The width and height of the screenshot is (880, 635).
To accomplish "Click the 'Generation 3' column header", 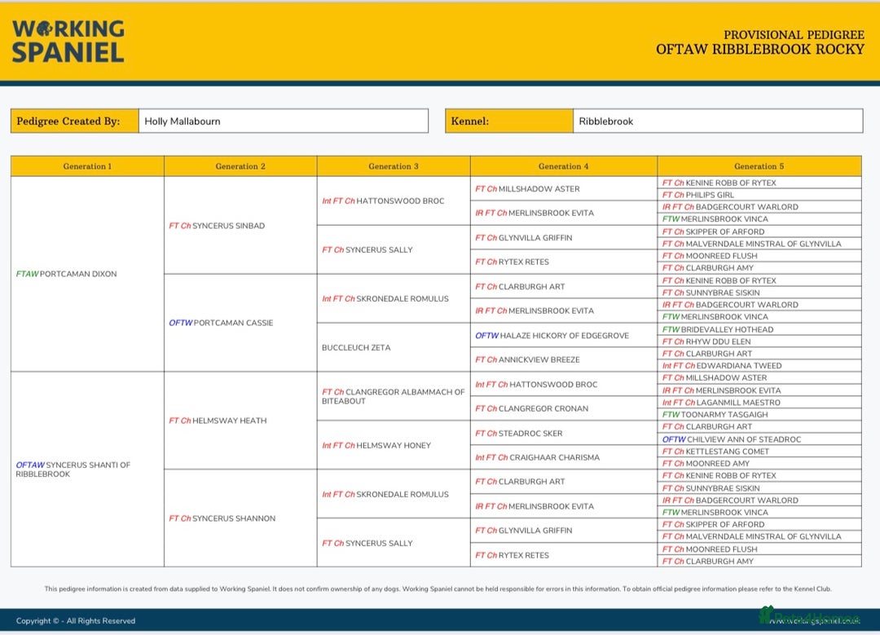I will click(x=394, y=166).
